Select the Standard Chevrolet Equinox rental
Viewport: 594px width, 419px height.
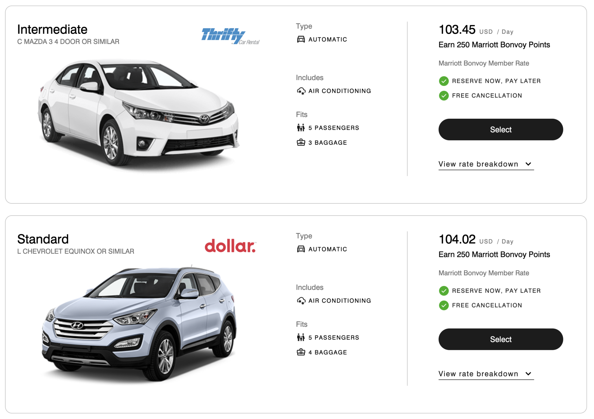click(x=500, y=339)
